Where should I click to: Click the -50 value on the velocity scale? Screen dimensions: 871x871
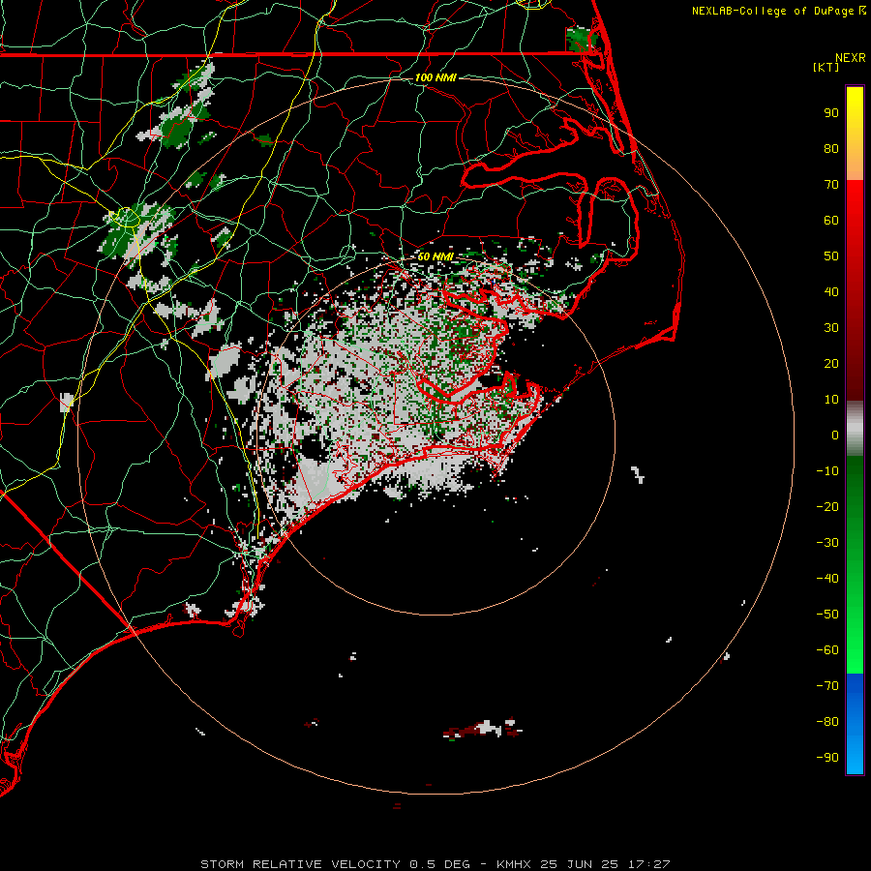(827, 615)
